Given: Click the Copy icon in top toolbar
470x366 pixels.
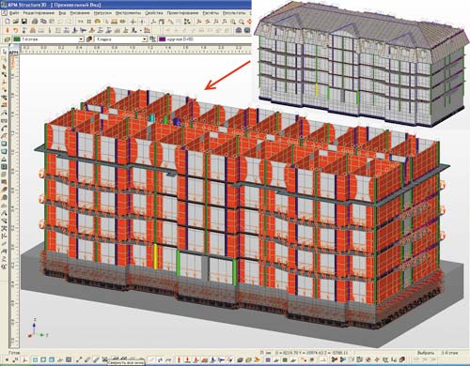Looking at the screenshot, I should click(43, 22).
